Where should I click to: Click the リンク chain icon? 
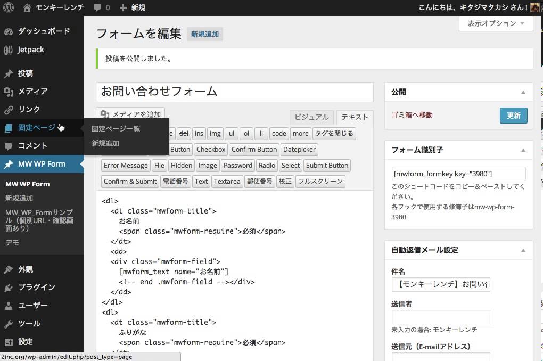pyautogui.click(x=9, y=110)
